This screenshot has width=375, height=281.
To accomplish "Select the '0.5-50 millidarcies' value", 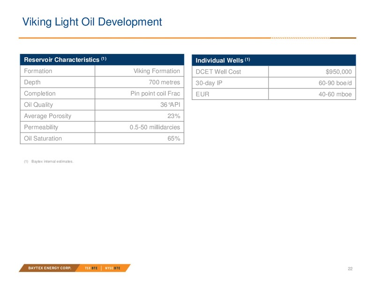I will point(155,127).
